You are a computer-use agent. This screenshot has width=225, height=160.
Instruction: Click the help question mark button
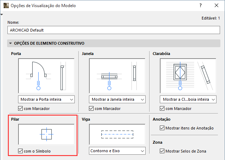tap(201, 6)
